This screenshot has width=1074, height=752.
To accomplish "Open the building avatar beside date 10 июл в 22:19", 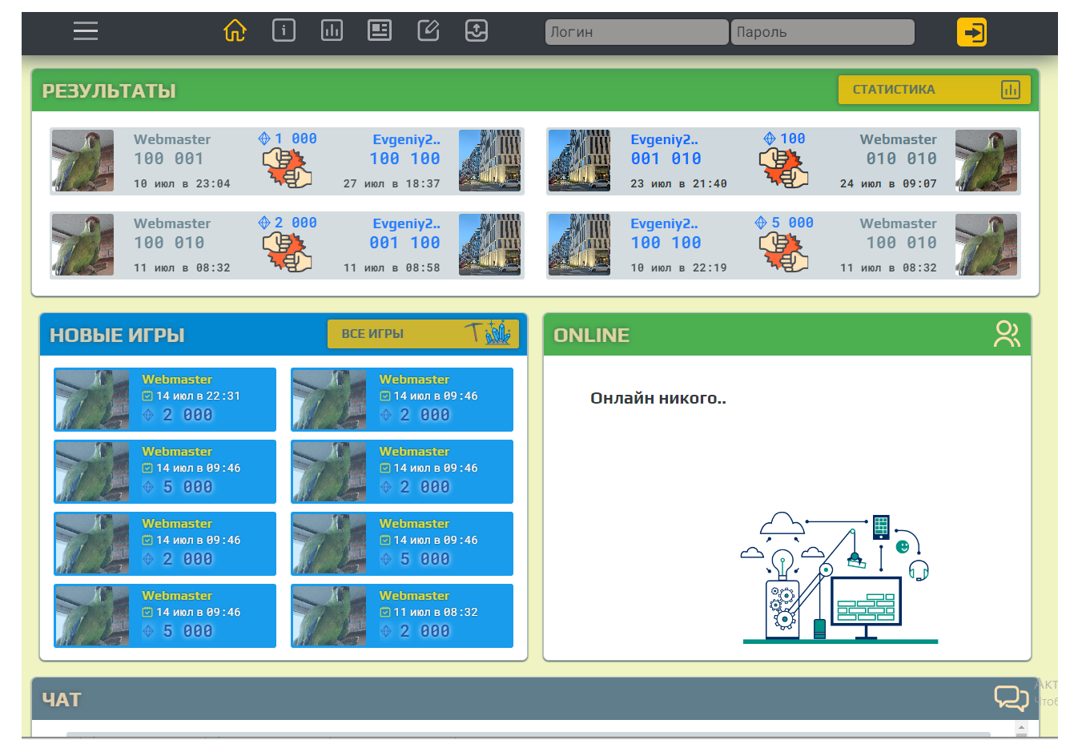I will 580,245.
